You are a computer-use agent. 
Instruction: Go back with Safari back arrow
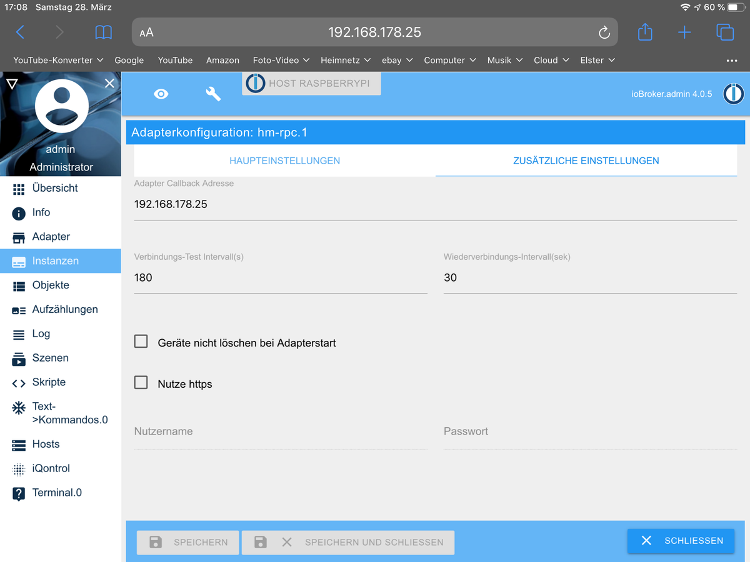coord(20,32)
